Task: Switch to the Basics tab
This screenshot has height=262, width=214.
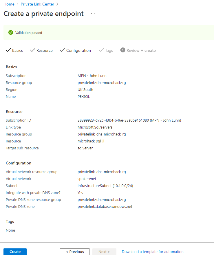Action: pyautogui.click(x=17, y=50)
